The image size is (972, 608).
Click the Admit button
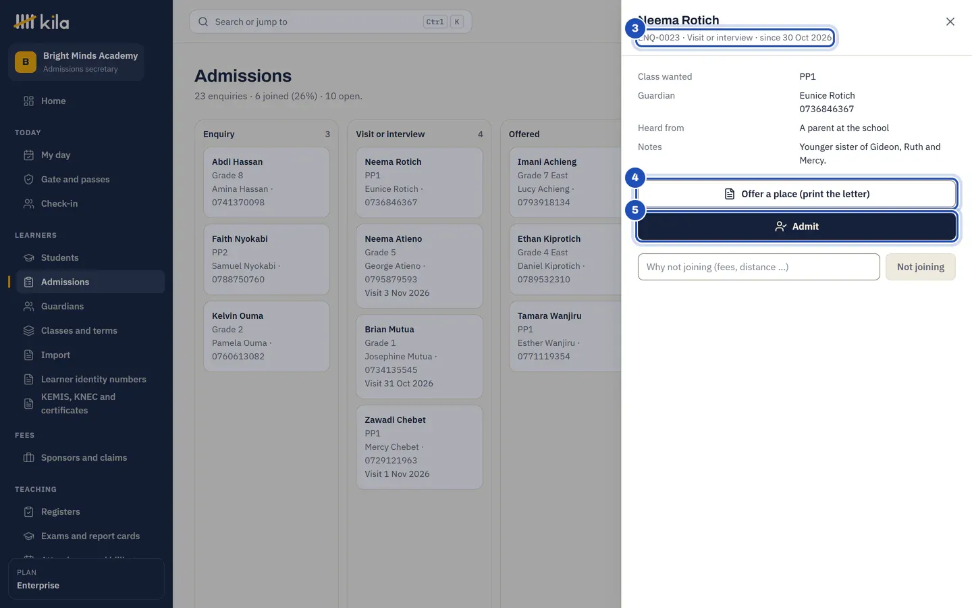coord(796,226)
